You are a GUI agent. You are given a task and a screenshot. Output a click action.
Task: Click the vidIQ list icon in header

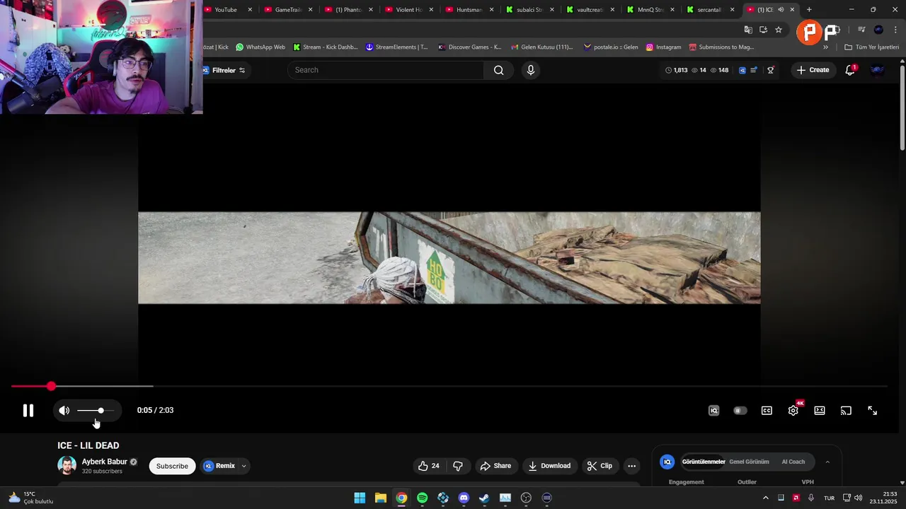(754, 70)
